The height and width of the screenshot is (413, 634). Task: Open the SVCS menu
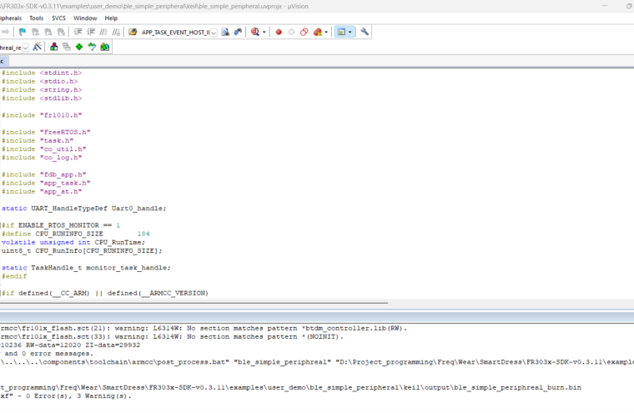click(x=58, y=18)
